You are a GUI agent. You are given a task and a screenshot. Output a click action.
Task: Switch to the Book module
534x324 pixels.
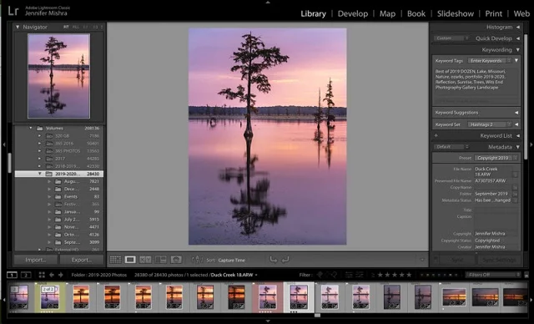click(416, 13)
